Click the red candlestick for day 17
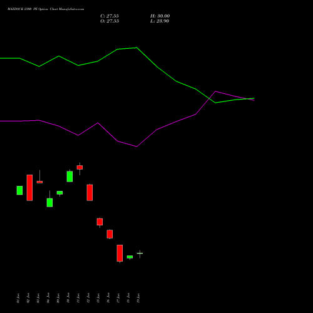 (x=120, y=253)
